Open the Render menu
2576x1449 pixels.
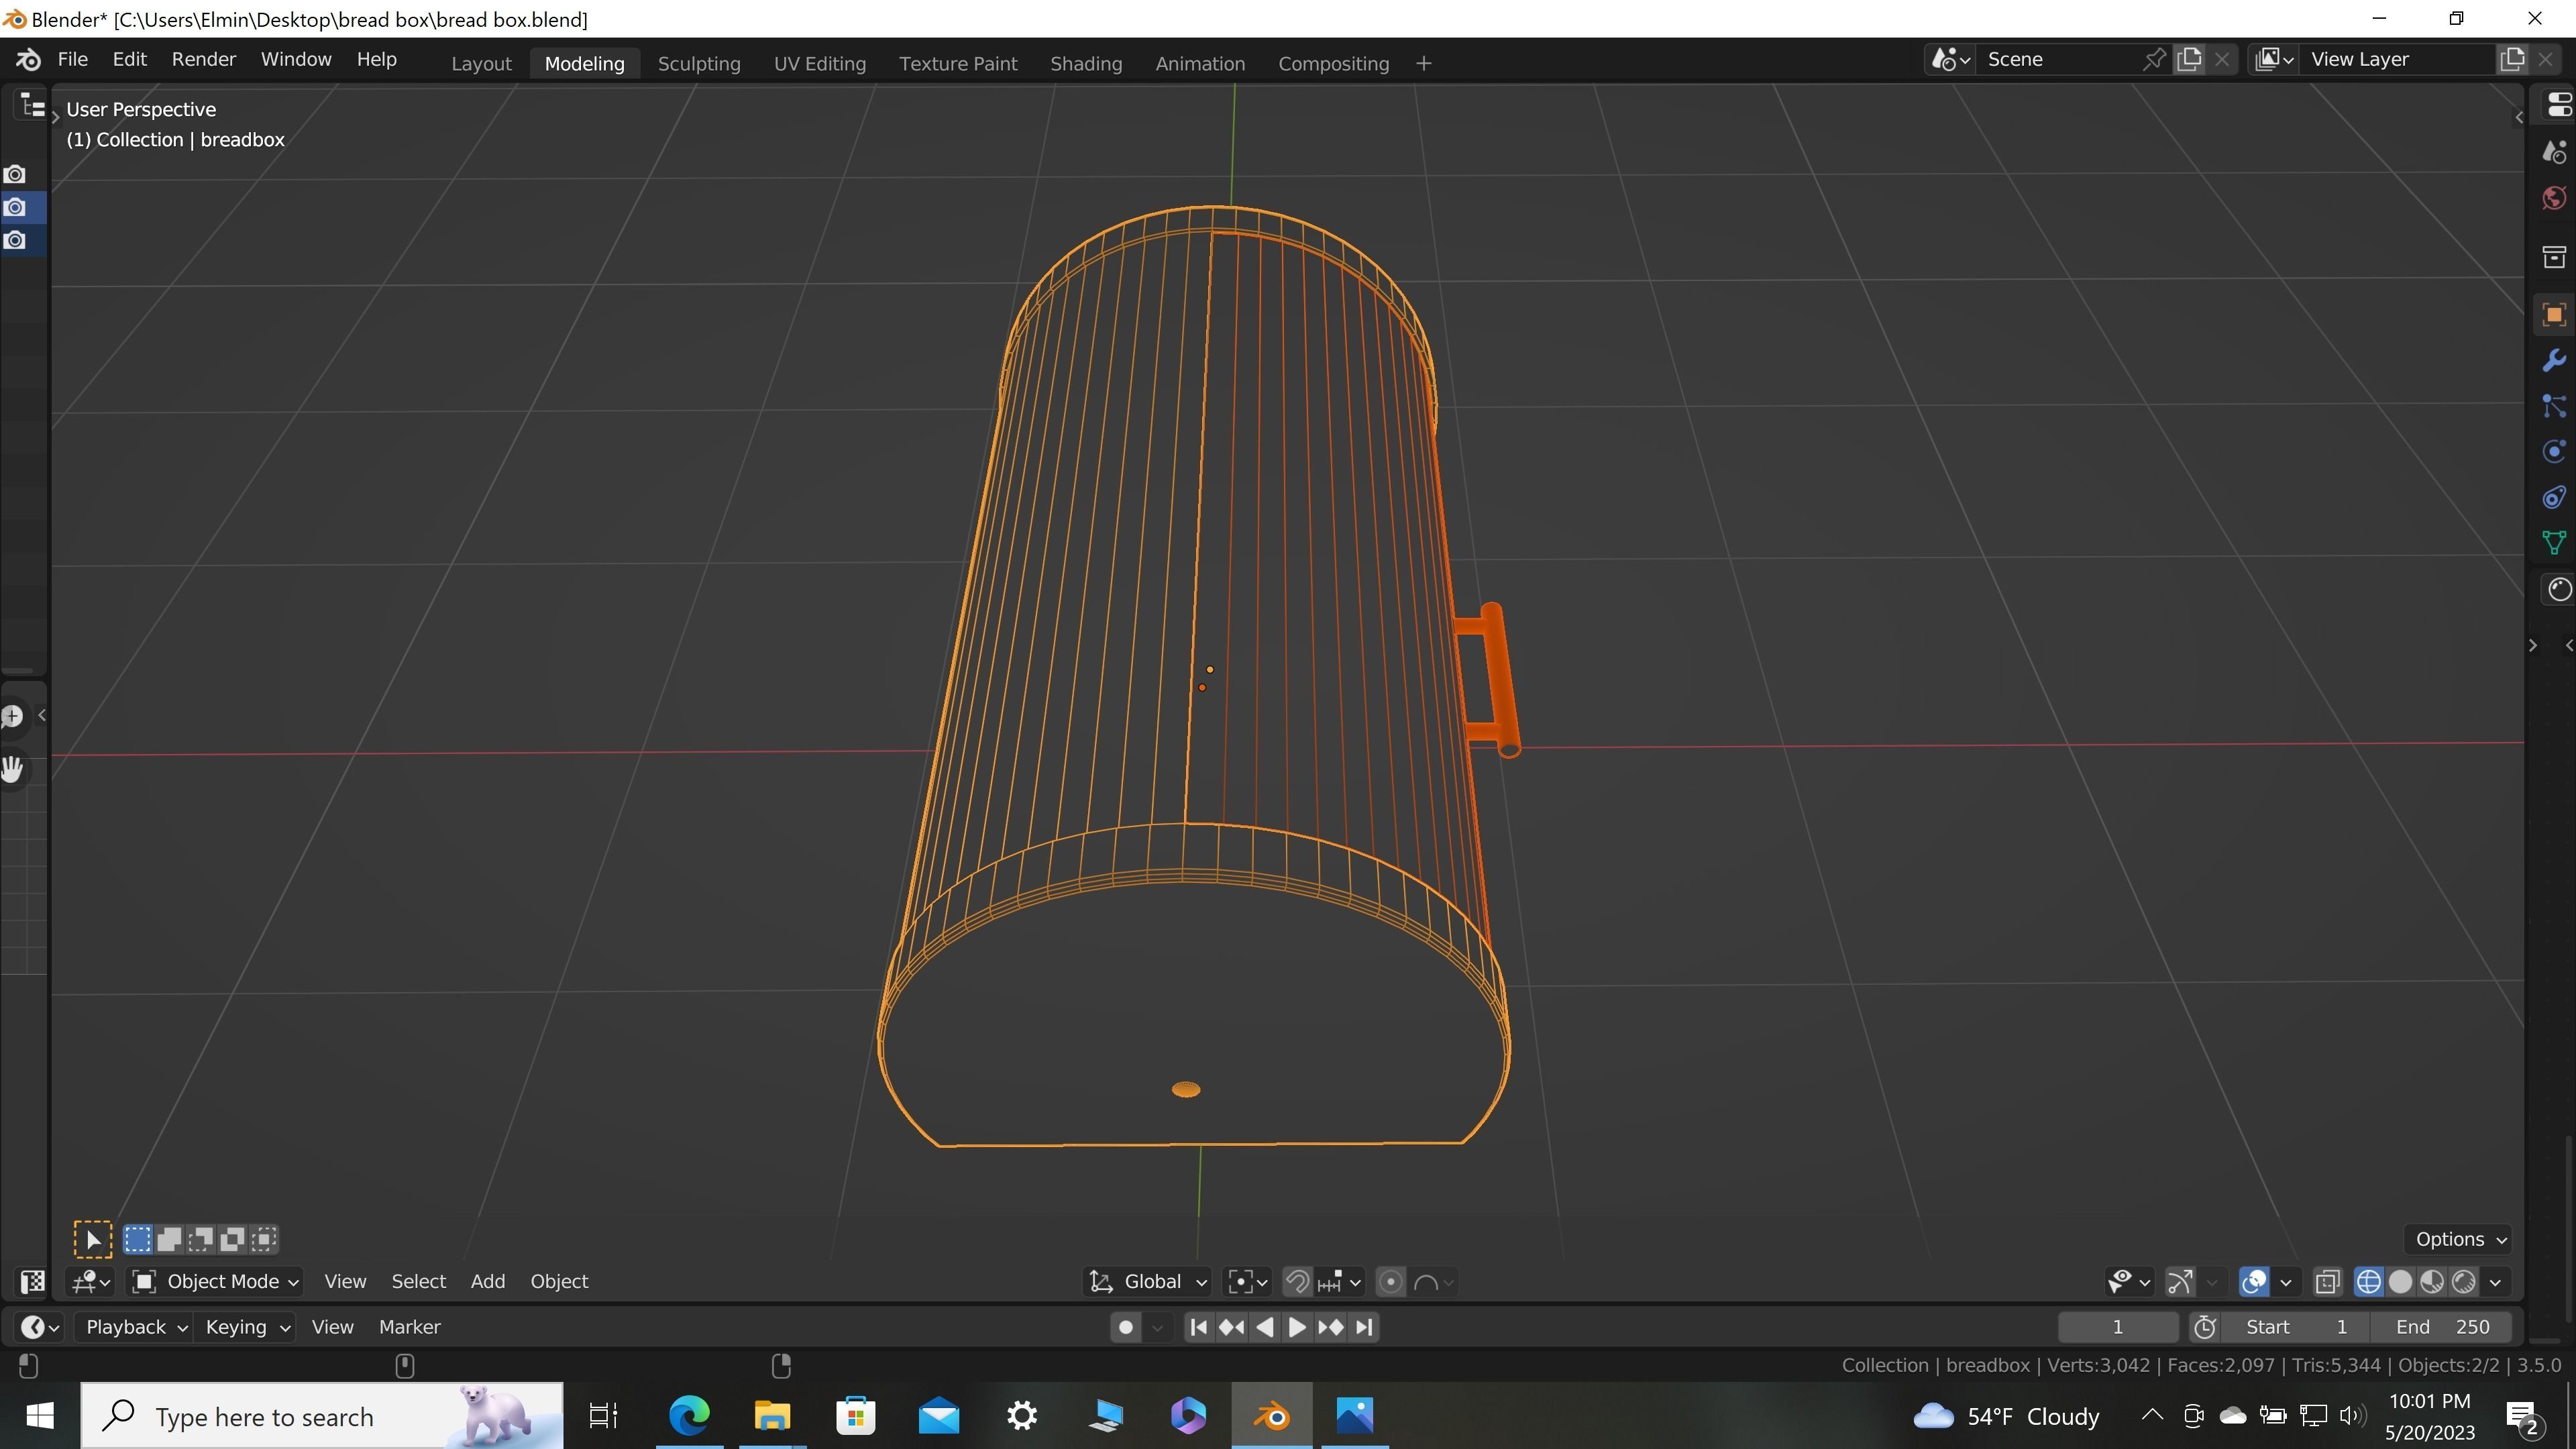click(203, 59)
